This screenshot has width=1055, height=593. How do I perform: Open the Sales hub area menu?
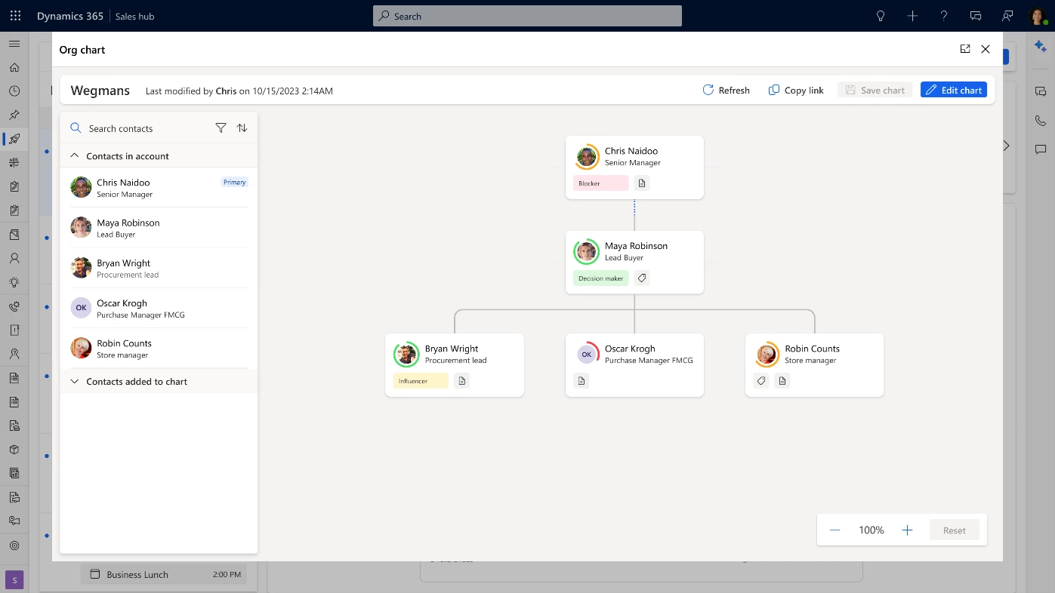click(134, 16)
